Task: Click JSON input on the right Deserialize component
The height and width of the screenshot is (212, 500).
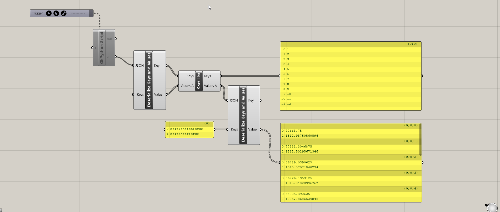Action: coord(233,100)
